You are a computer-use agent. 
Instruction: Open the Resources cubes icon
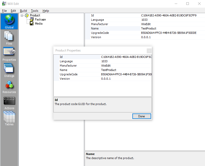pyautogui.click(x=9, y=85)
